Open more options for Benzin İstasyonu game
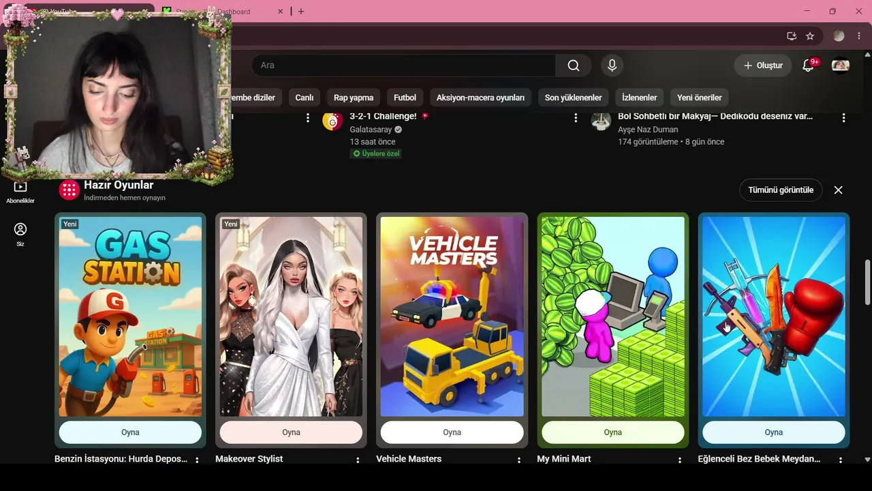The image size is (872, 491). click(198, 460)
